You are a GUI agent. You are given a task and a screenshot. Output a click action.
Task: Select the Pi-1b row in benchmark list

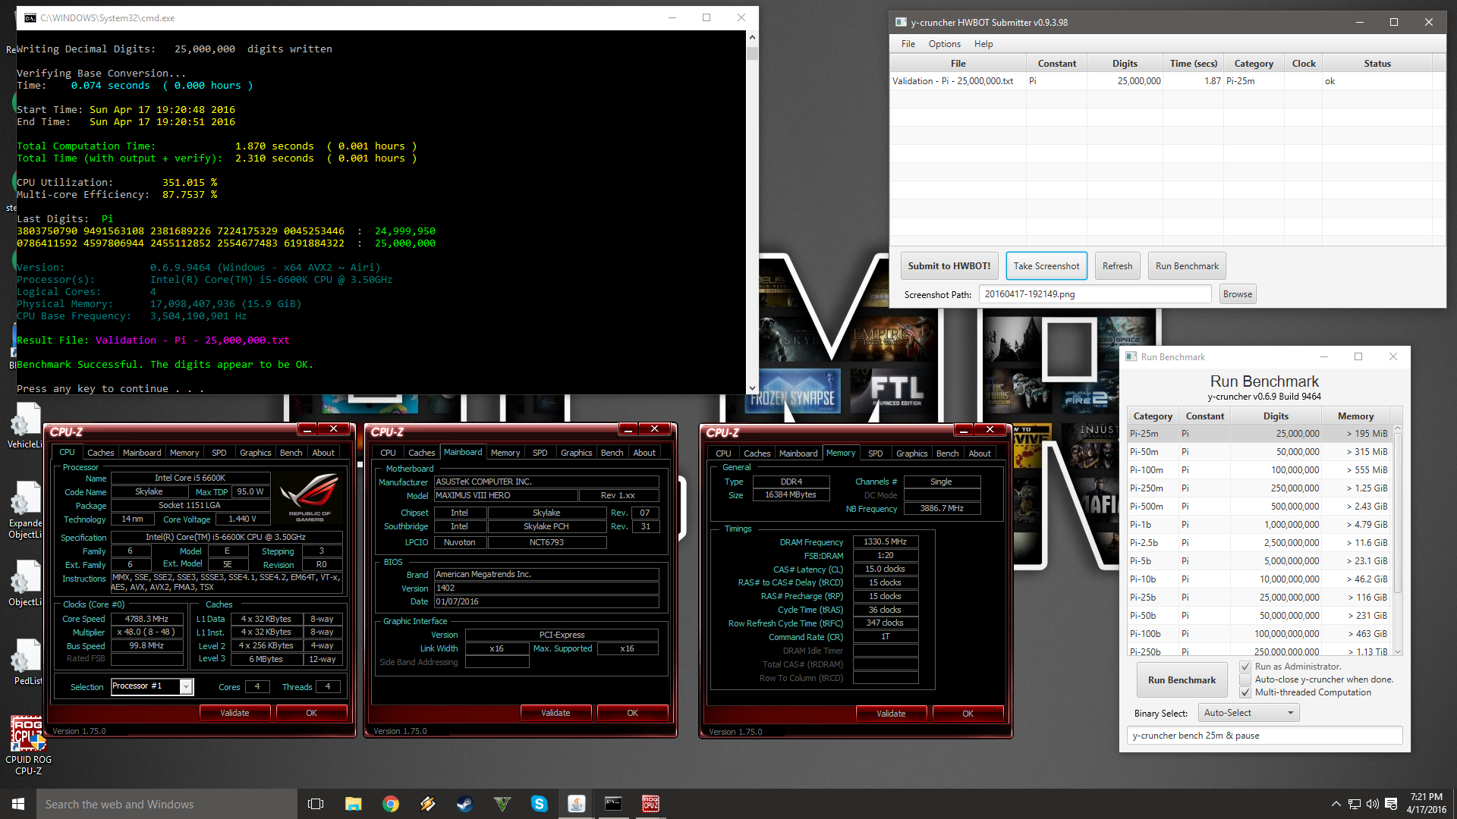click(x=1260, y=525)
